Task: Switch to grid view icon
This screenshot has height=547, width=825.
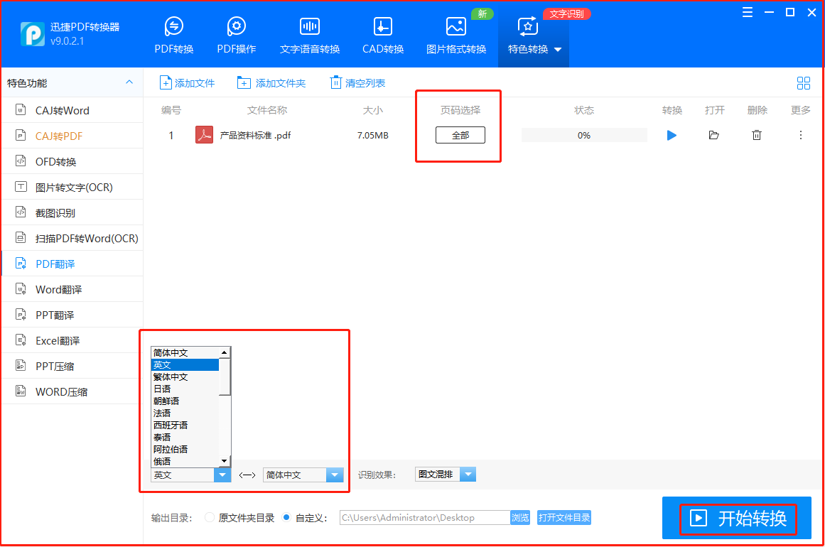Action: [x=804, y=83]
